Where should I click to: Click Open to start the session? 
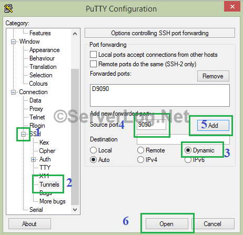pyautogui.click(x=167, y=224)
